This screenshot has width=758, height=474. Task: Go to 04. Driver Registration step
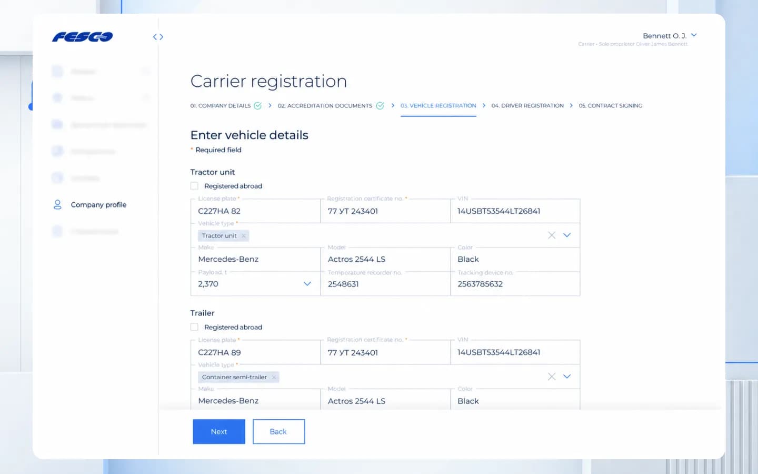point(527,106)
